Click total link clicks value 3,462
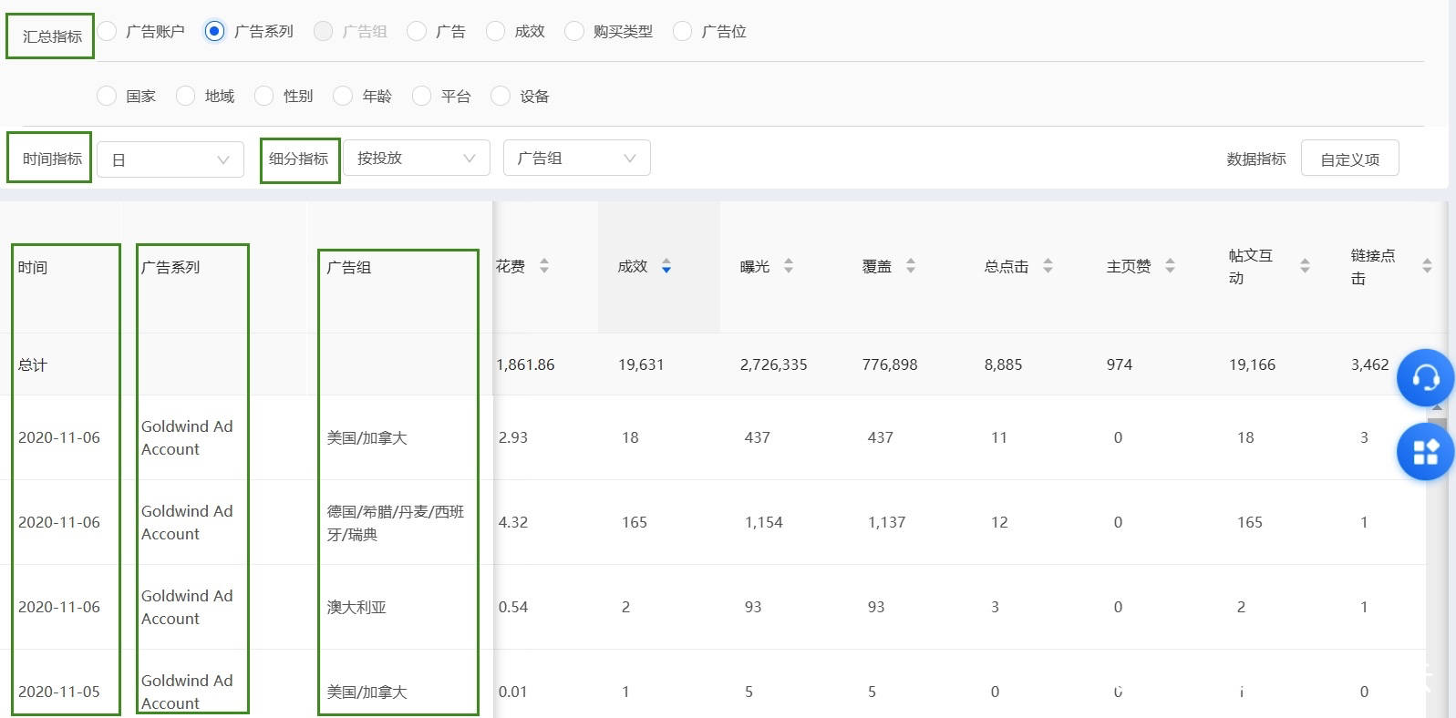The height and width of the screenshot is (718, 1456). coord(1370,364)
